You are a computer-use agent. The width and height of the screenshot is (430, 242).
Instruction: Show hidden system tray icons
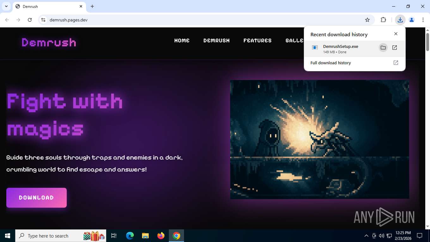pyautogui.click(x=366, y=236)
